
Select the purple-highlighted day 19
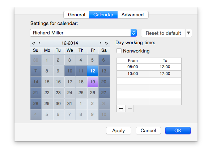pos(93,82)
